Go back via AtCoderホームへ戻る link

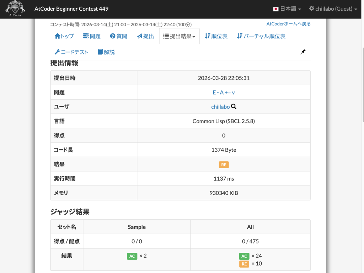pyautogui.click(x=288, y=24)
